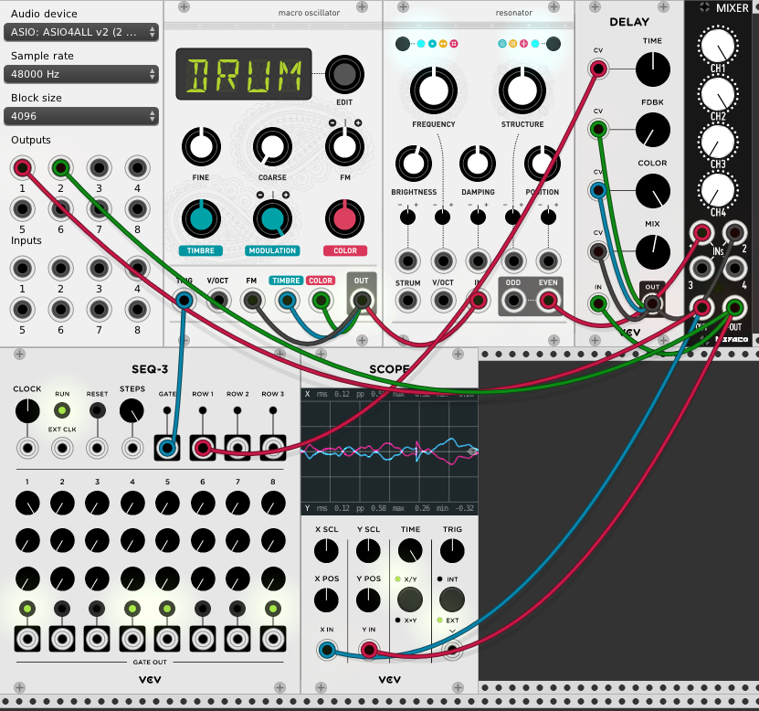
Task: Toggle resonator model button at top right
Action: coord(553,44)
